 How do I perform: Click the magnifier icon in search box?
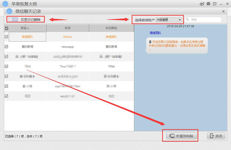187,20
